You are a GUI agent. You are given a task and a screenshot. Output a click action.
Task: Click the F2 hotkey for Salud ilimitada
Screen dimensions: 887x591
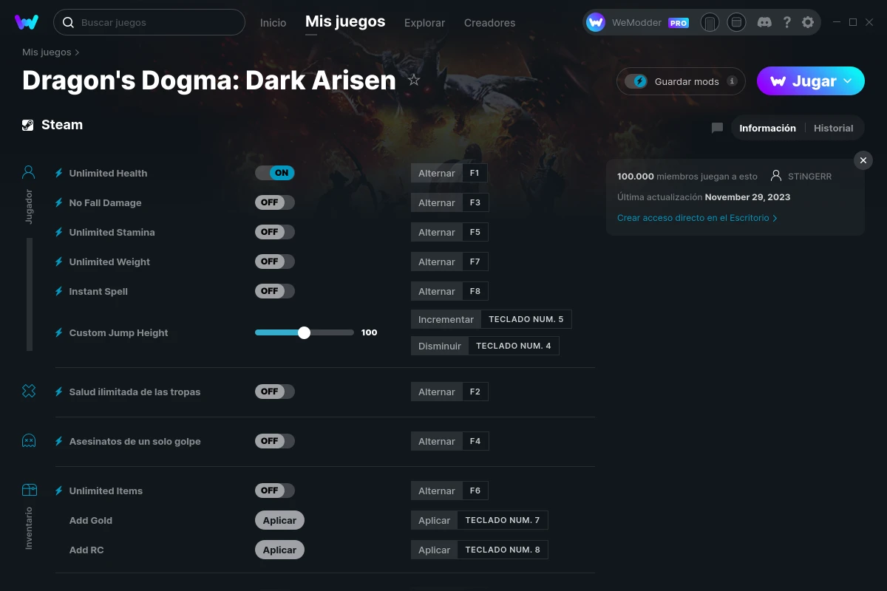click(475, 392)
